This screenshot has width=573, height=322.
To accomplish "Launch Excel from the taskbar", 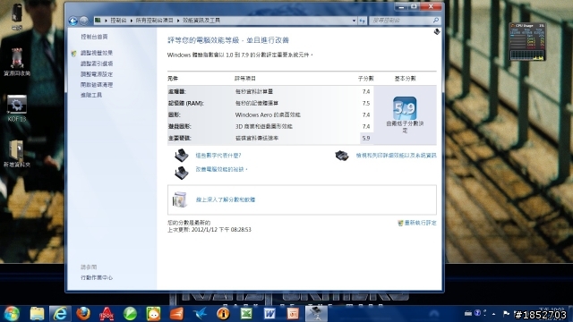I will pyautogui.click(x=246, y=314).
